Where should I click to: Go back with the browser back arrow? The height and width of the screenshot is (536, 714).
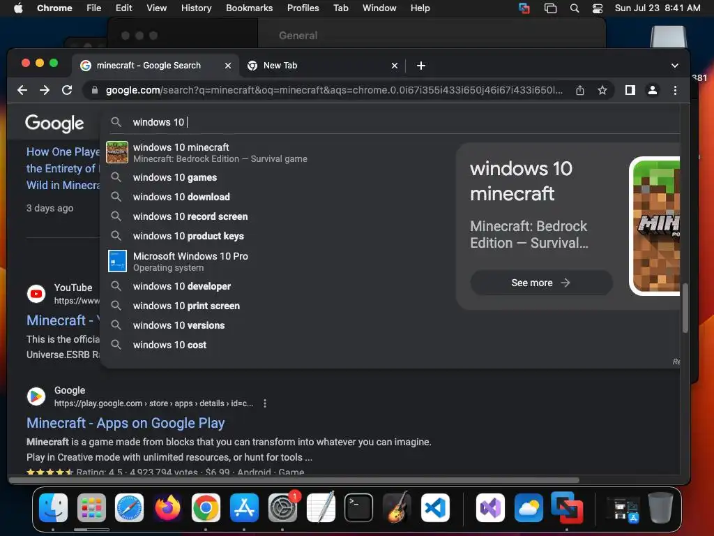tap(22, 90)
